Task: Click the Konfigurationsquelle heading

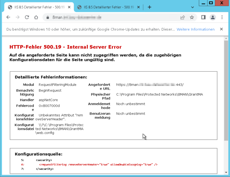Action: tap(39, 154)
